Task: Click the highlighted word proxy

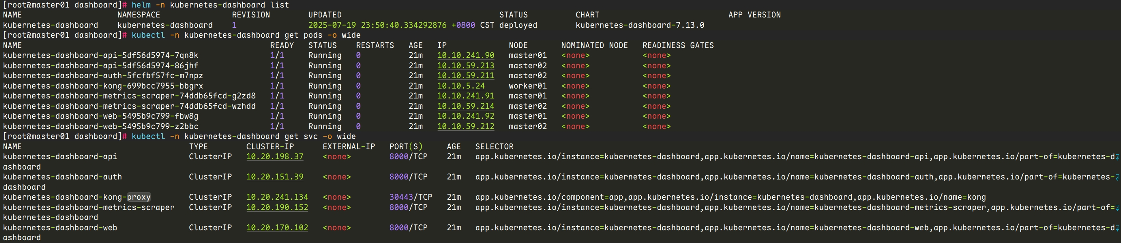Action: 139,197
